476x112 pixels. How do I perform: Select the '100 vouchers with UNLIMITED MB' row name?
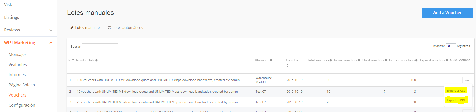(x=158, y=80)
